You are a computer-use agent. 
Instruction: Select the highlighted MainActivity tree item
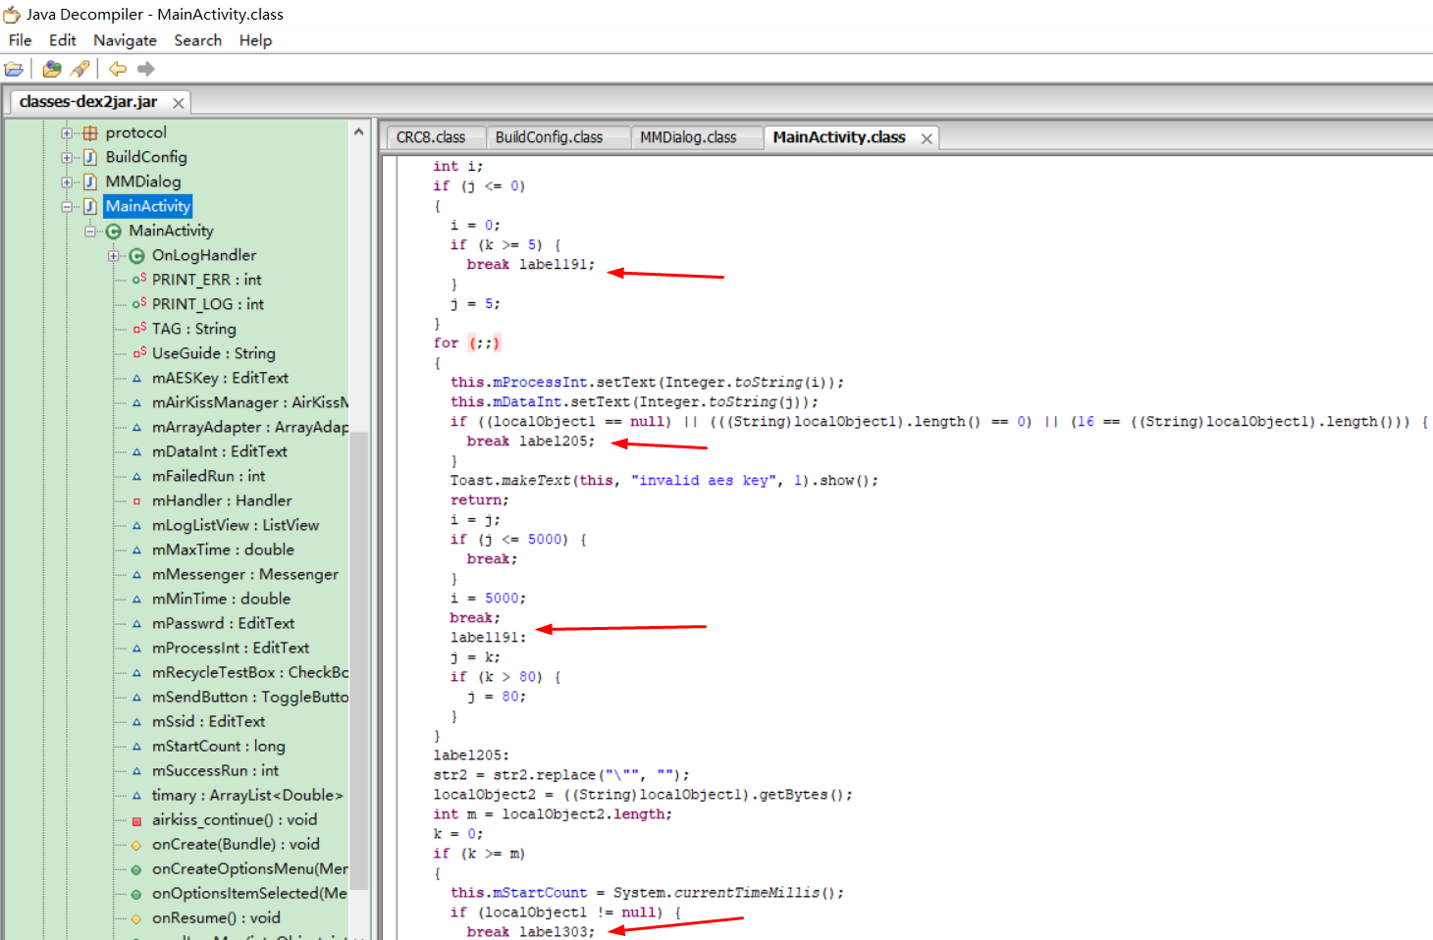pos(147,206)
